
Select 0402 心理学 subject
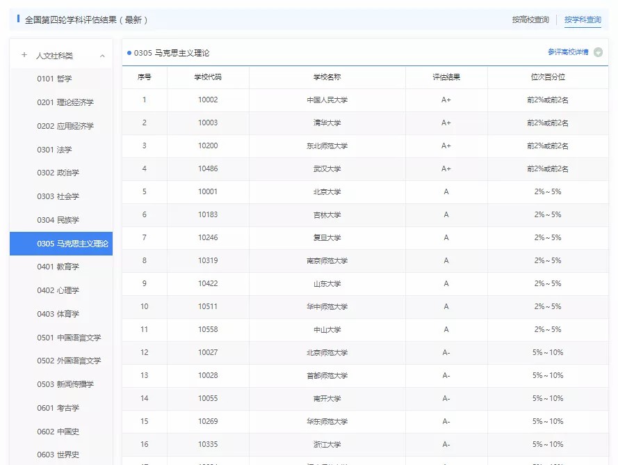pos(58,290)
